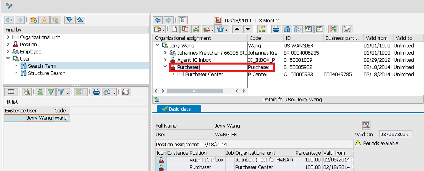Expand the Organizational unit search node

tap(8, 37)
